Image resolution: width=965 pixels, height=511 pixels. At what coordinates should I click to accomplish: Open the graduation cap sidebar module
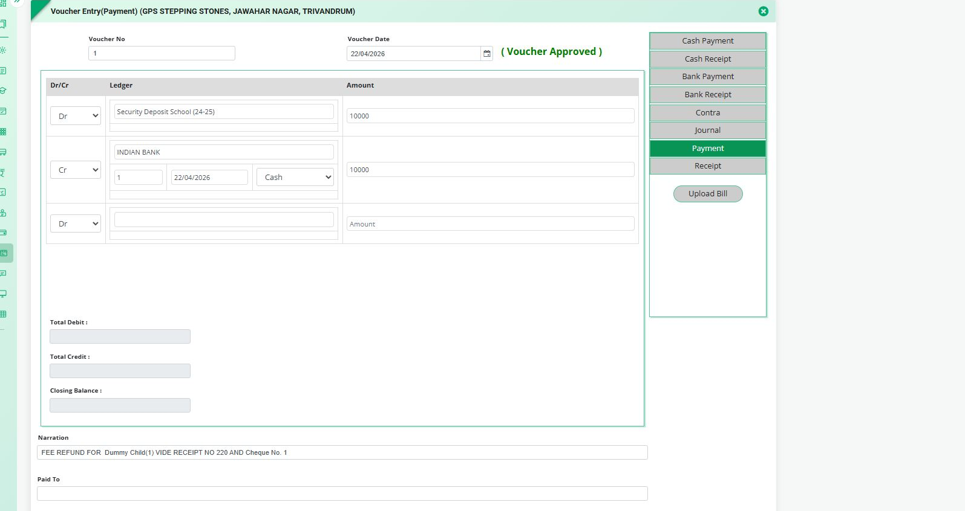[3, 91]
